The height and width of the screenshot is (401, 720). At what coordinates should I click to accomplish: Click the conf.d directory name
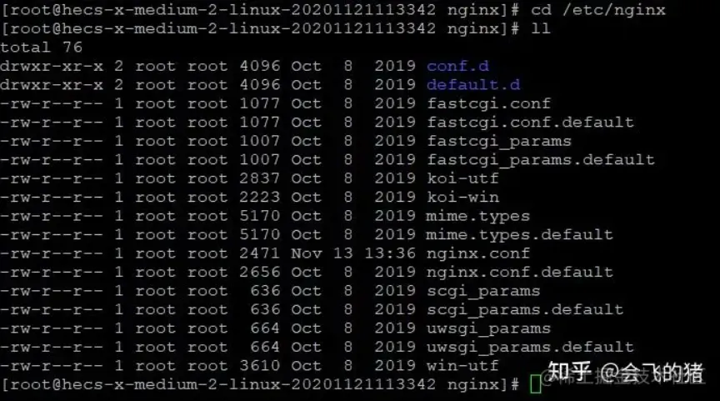457,66
